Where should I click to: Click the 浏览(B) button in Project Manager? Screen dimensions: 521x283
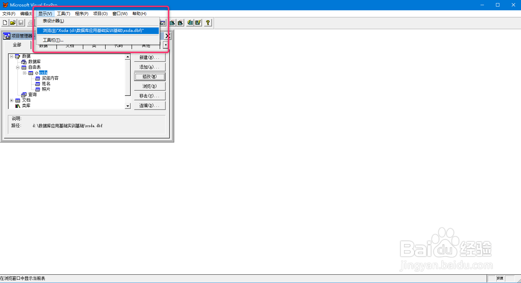click(150, 86)
